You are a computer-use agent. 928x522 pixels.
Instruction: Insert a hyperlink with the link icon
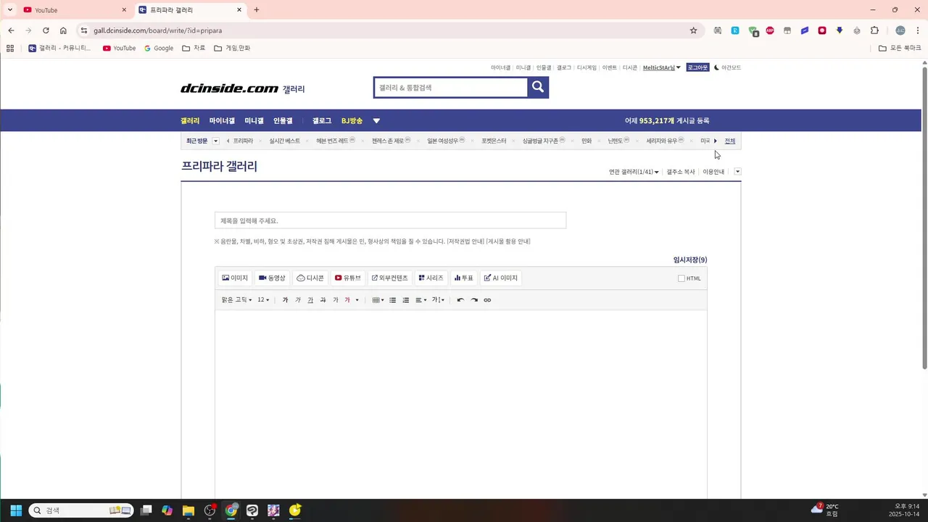(487, 300)
